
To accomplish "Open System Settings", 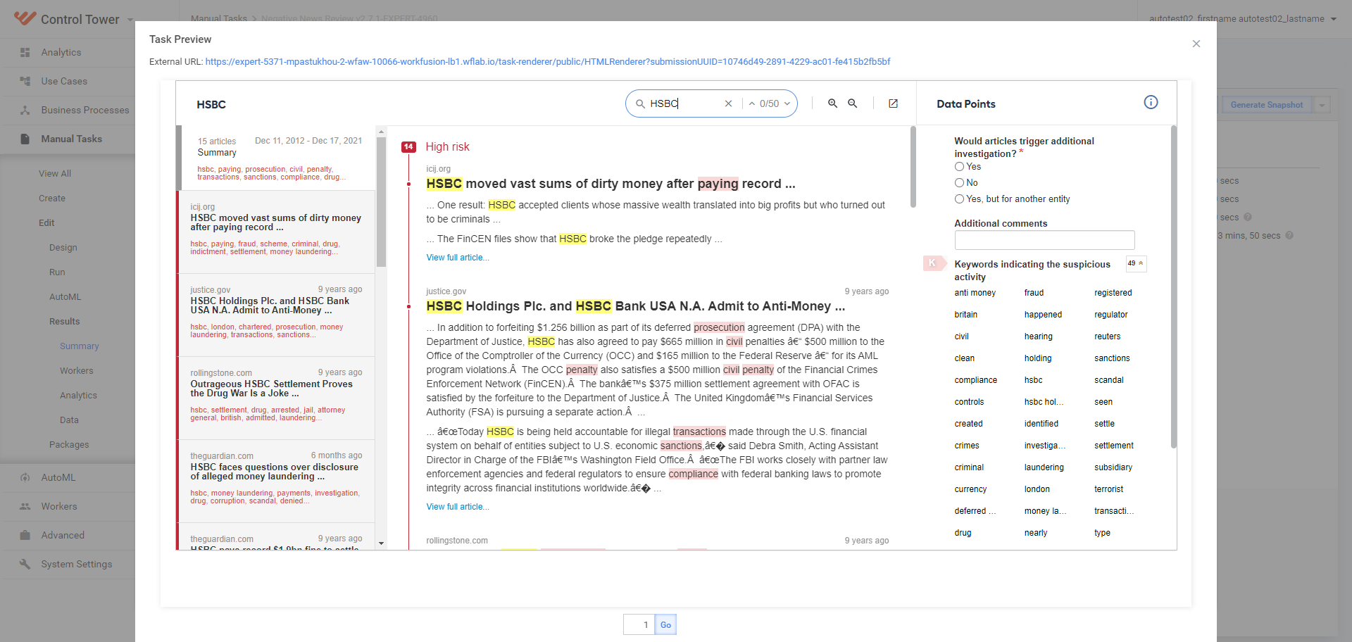I will point(77,564).
